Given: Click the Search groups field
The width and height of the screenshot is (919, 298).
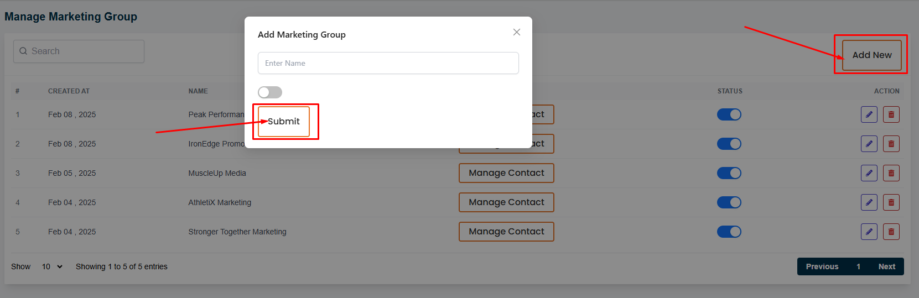Looking at the screenshot, I should tap(83, 51).
